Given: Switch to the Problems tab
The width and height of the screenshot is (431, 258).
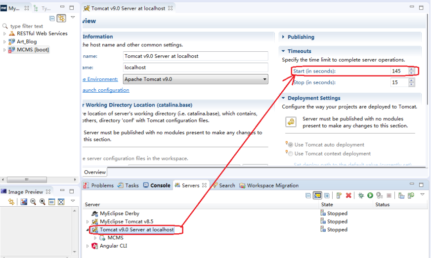Looking at the screenshot, I should [98, 185].
